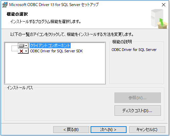
Task: Click the 機能の説明 text ODBC Driver for SQL Server
Action: point(134,50)
